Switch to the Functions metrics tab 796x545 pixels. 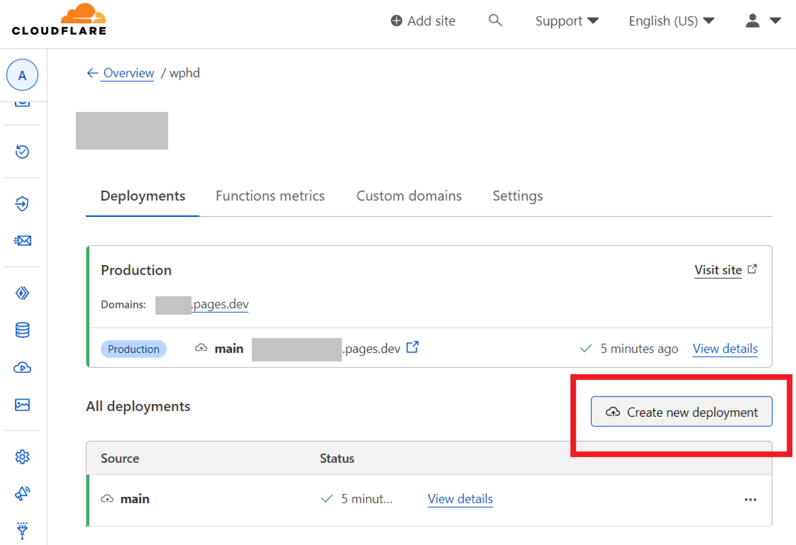(x=270, y=196)
